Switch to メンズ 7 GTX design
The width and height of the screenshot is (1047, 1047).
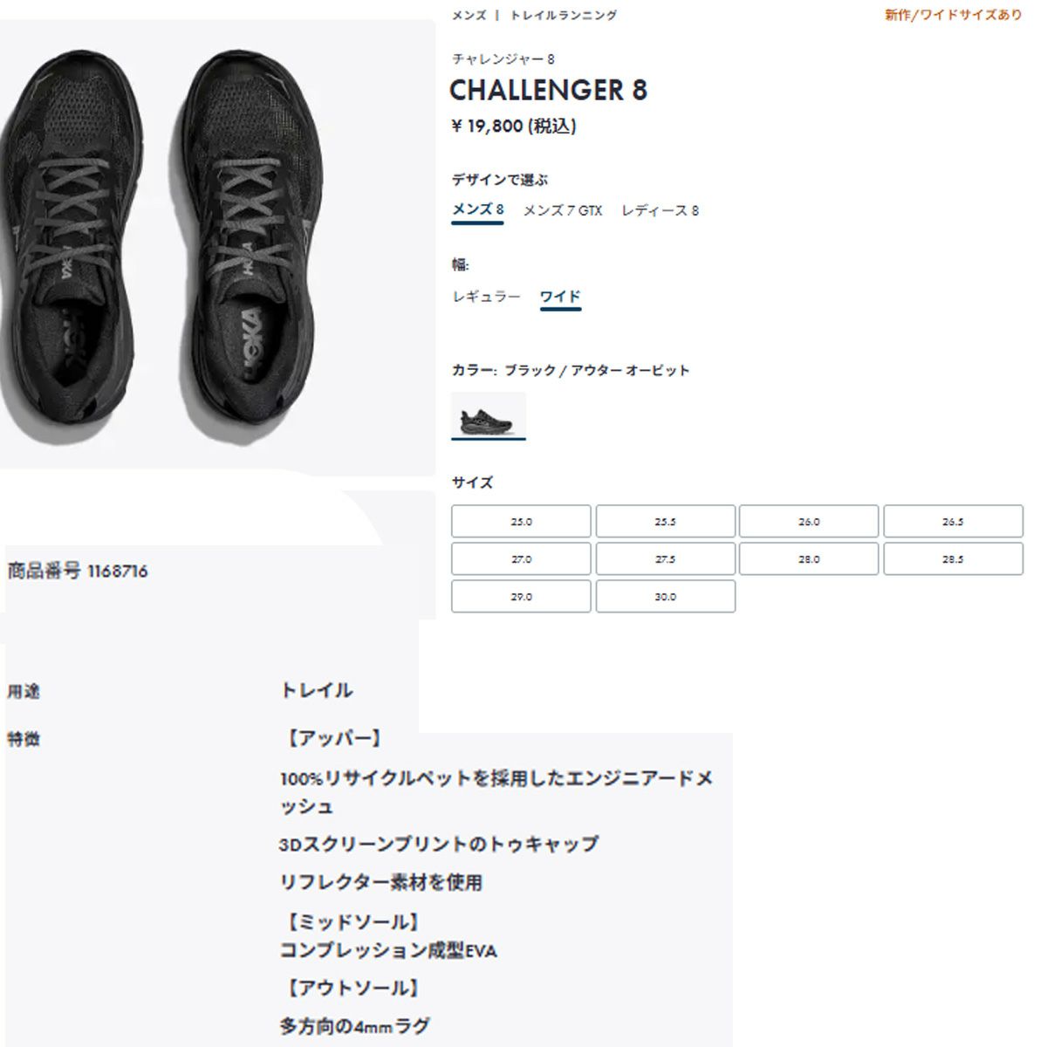pos(563,210)
